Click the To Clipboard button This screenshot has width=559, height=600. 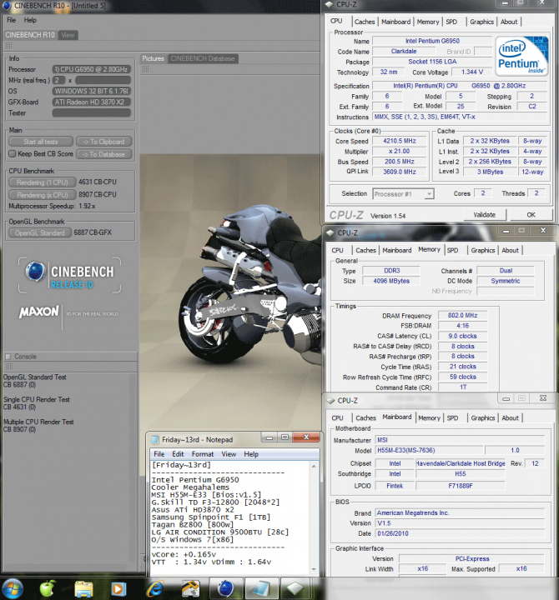[103, 142]
